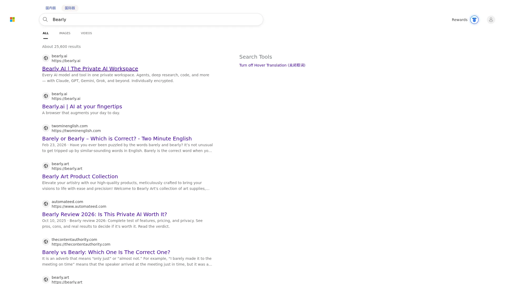The image size is (506, 284).
Task: Click the 'Elevate your artistry' snippet
Action: click(126, 186)
